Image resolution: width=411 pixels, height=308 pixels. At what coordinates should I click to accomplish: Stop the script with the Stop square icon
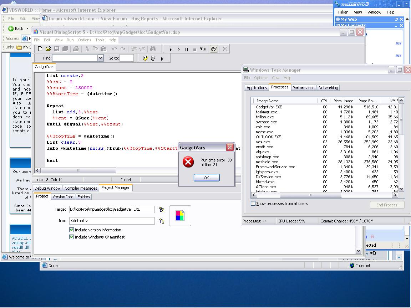(195, 49)
